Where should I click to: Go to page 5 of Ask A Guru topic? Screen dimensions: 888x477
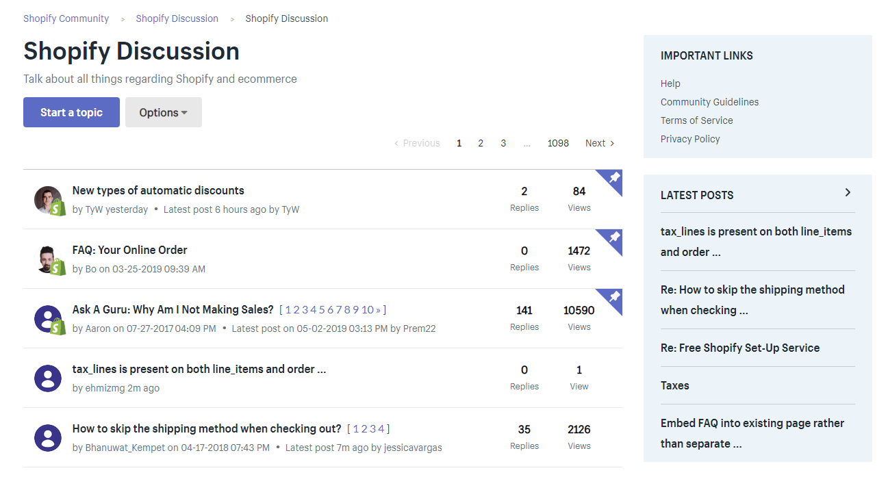322,310
